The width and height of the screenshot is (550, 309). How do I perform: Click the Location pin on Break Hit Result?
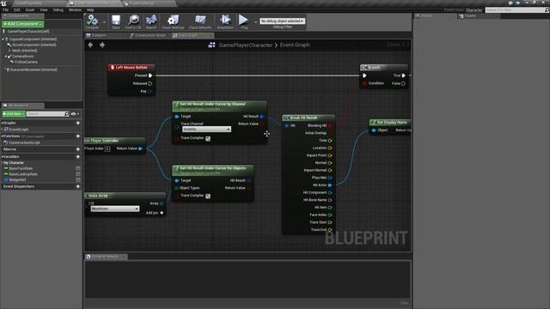pos(330,148)
